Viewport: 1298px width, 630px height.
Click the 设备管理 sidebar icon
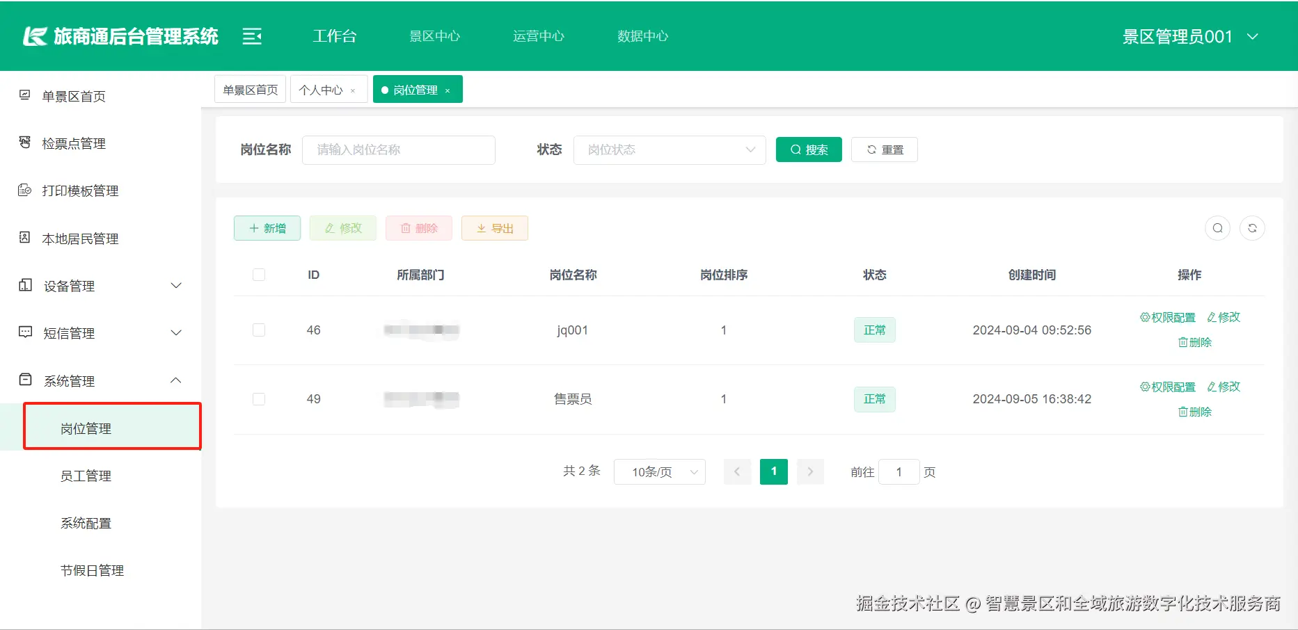click(x=26, y=285)
